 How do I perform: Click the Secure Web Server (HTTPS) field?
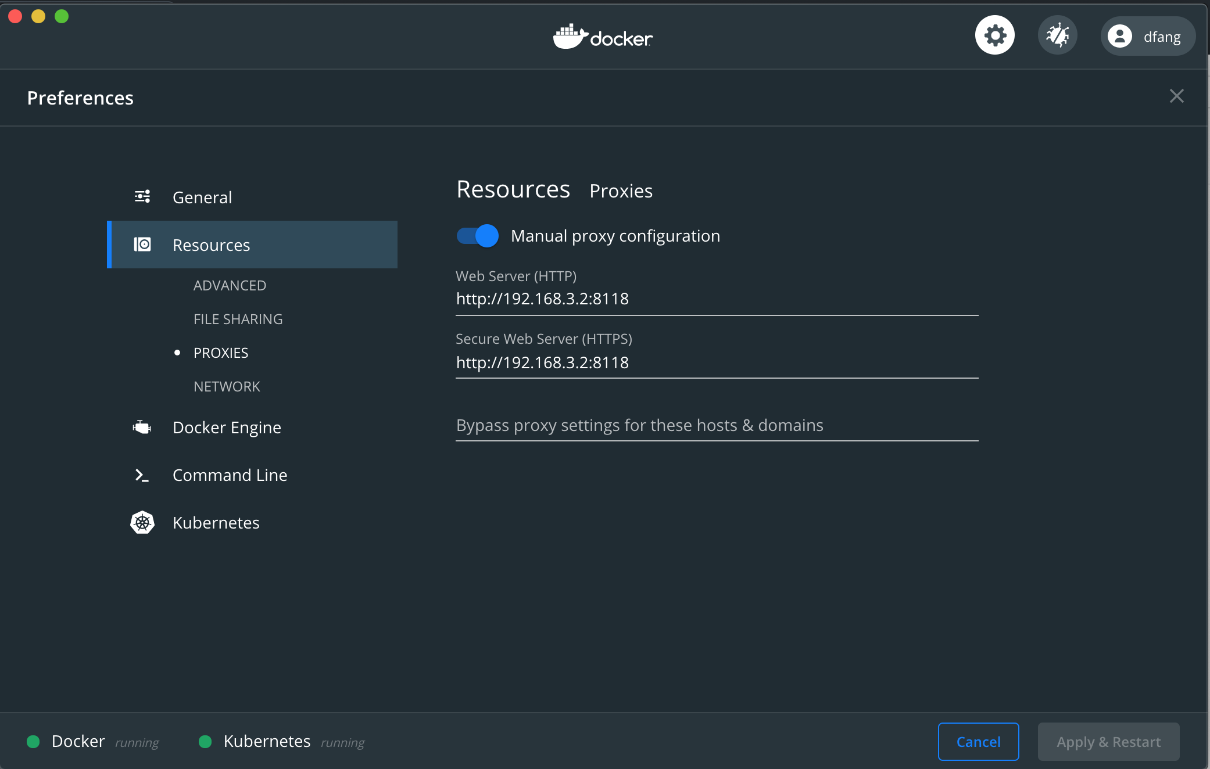(716, 363)
